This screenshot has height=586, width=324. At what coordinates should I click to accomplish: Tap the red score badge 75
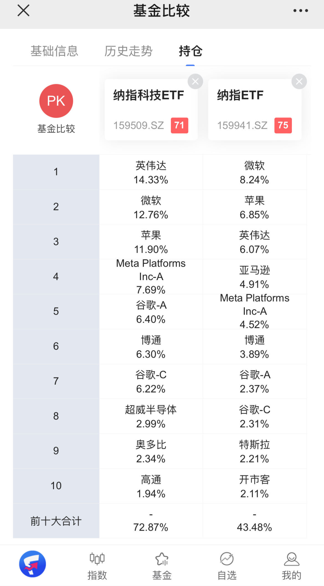click(283, 125)
